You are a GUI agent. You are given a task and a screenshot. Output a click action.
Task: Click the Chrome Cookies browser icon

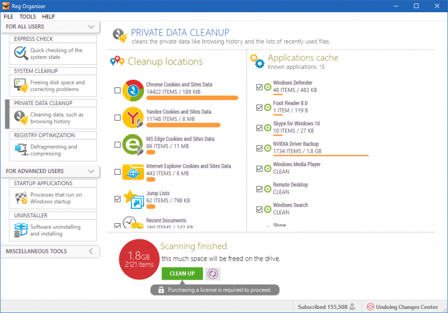pos(133,90)
